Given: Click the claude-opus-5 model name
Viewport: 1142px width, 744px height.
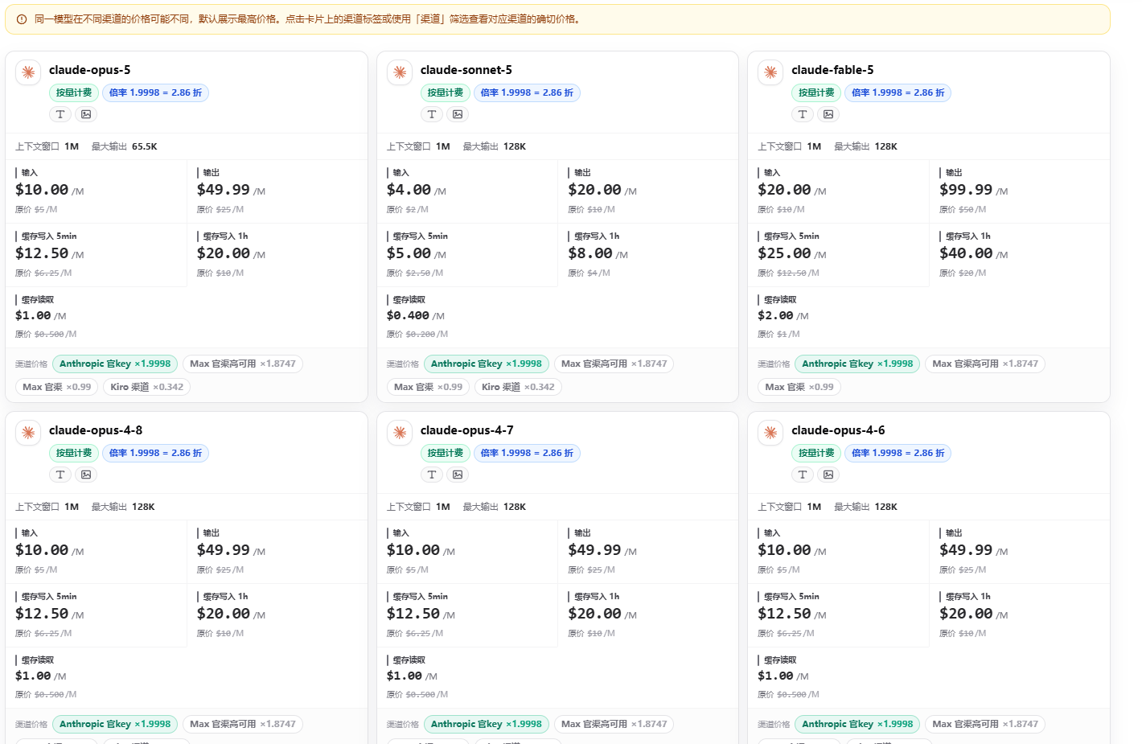Looking at the screenshot, I should tap(90, 70).
